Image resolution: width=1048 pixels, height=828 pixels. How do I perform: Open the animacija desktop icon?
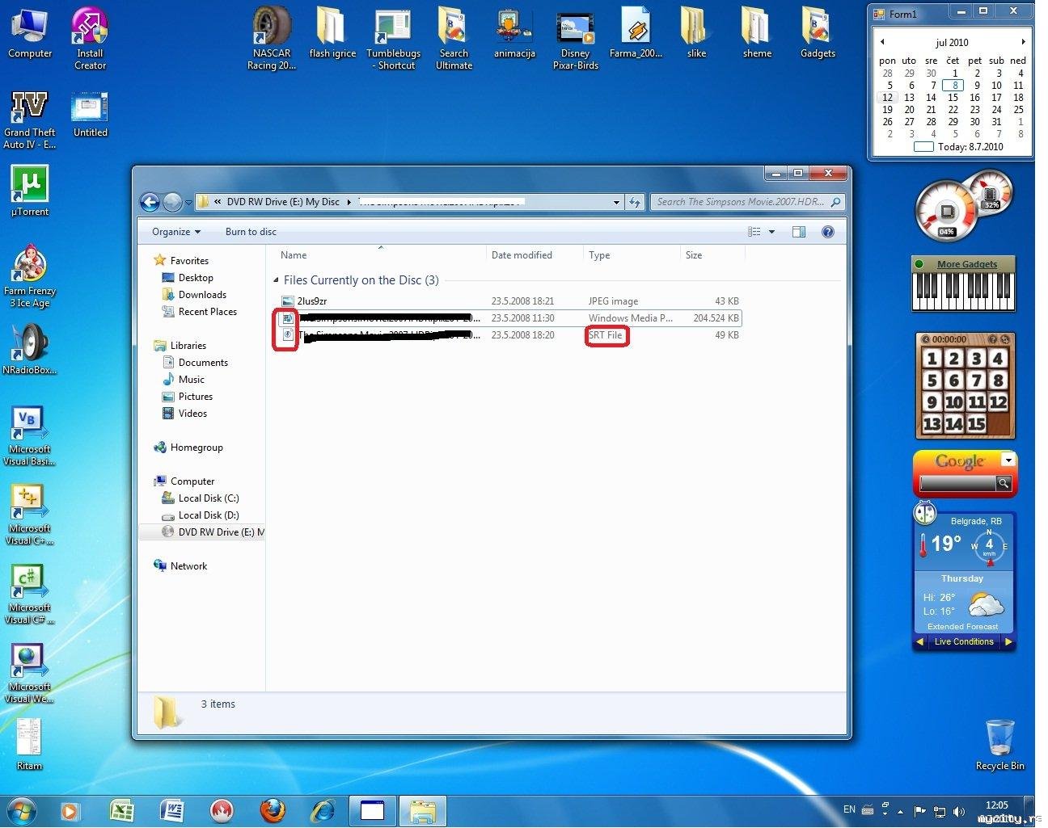(x=514, y=34)
